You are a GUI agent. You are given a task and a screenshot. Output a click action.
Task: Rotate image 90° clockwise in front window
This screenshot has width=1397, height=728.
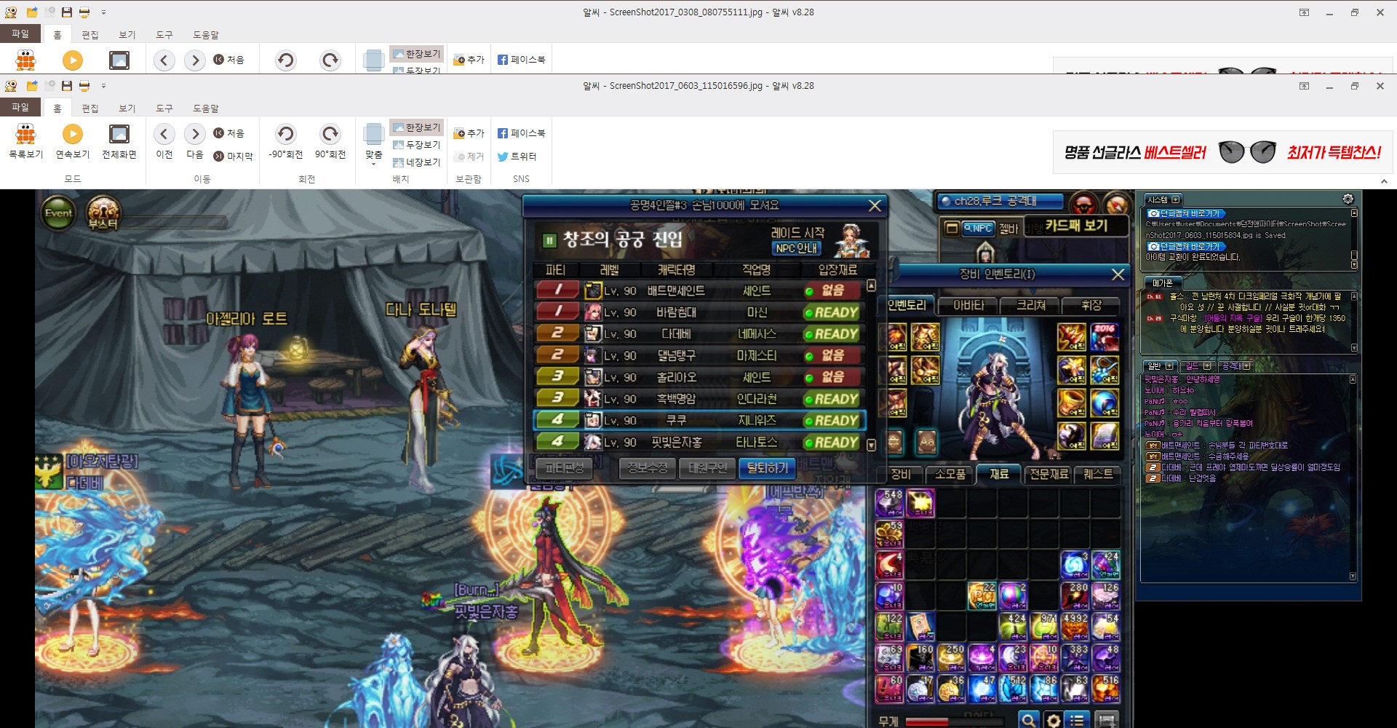[x=330, y=141]
